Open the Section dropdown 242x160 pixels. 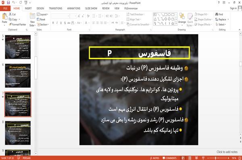coord(43,24)
